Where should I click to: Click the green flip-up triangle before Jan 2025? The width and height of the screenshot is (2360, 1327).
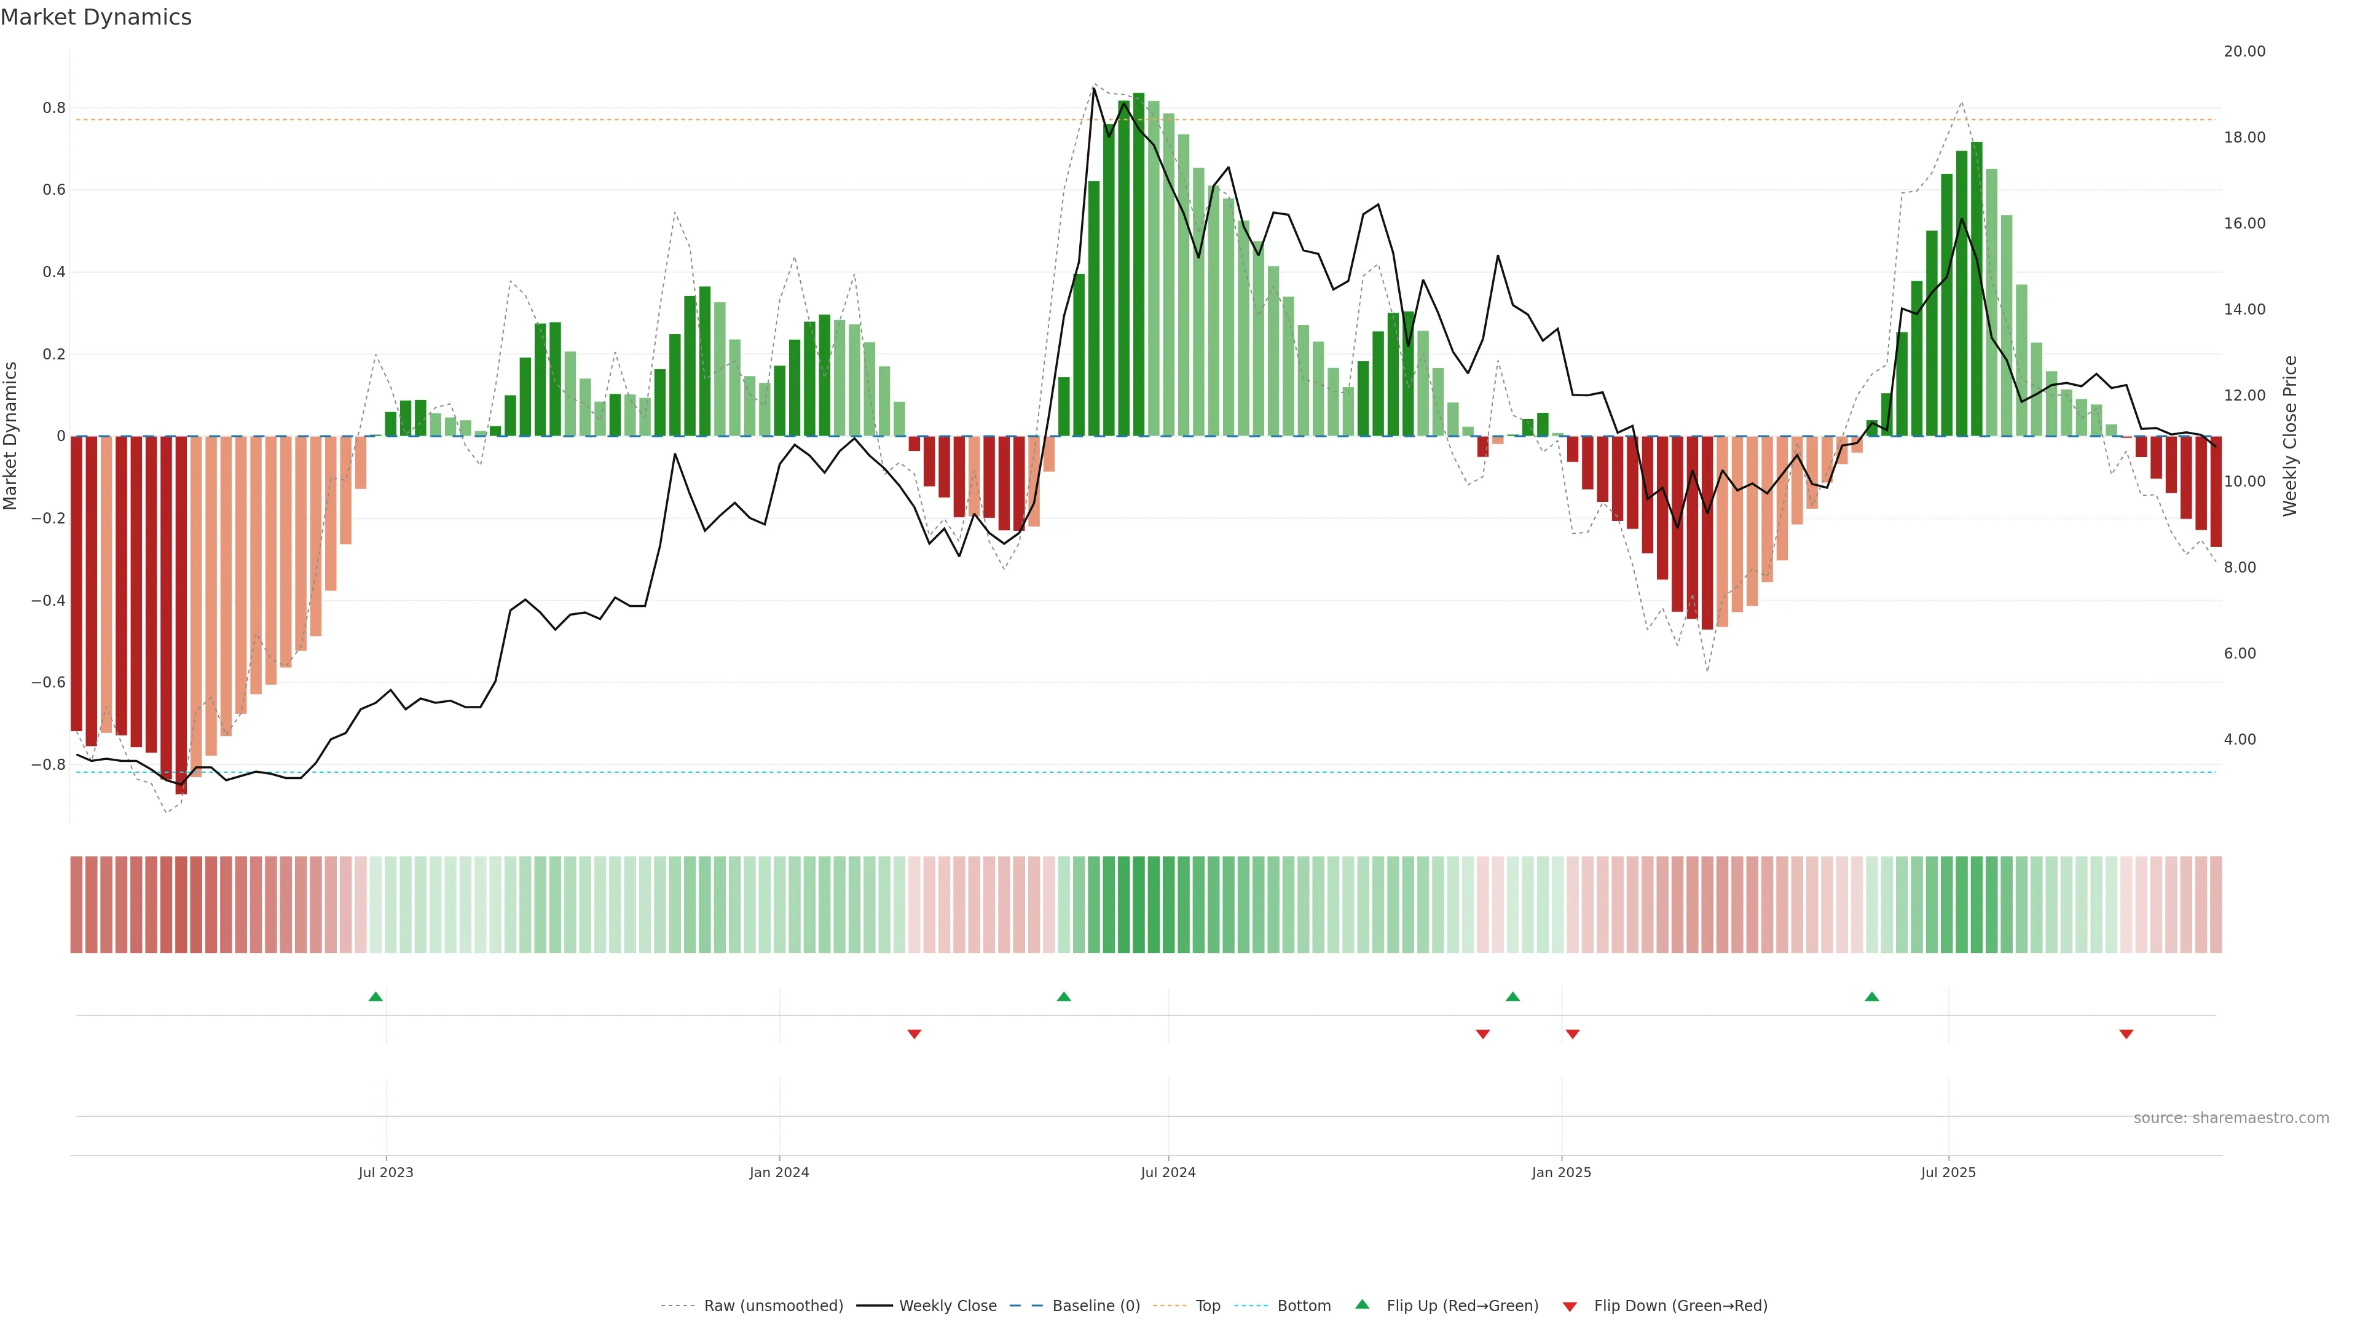[1512, 996]
